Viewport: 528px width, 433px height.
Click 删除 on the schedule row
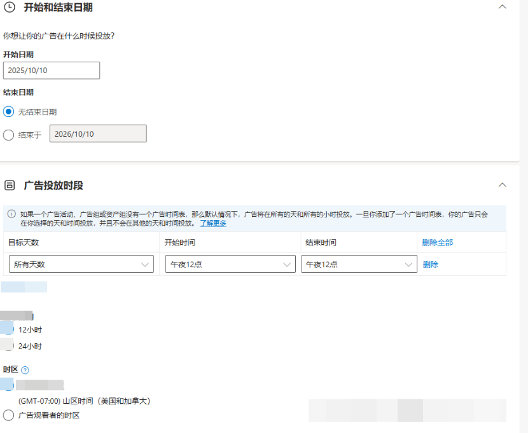coord(431,265)
